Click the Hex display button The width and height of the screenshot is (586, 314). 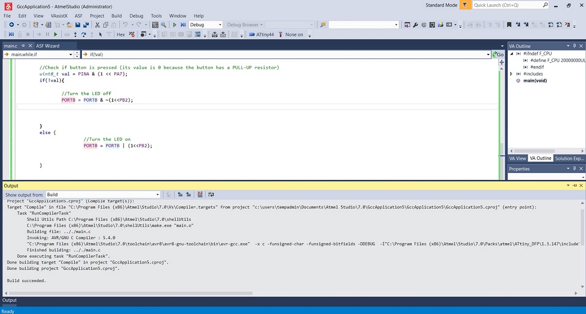tap(121, 35)
